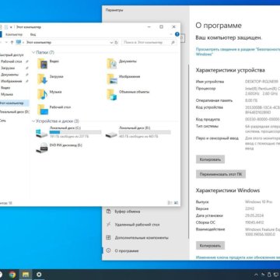This screenshot has width=280, height=280.
Task: Click the 19045.4412 OS build value
Action: (x=254, y=222)
